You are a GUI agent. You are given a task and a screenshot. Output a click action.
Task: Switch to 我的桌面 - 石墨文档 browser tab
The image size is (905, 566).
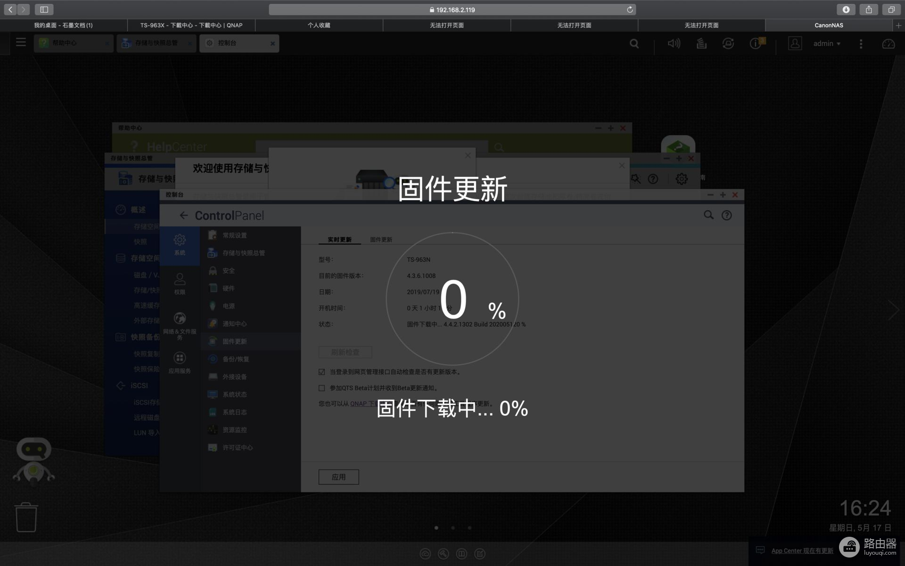click(64, 25)
